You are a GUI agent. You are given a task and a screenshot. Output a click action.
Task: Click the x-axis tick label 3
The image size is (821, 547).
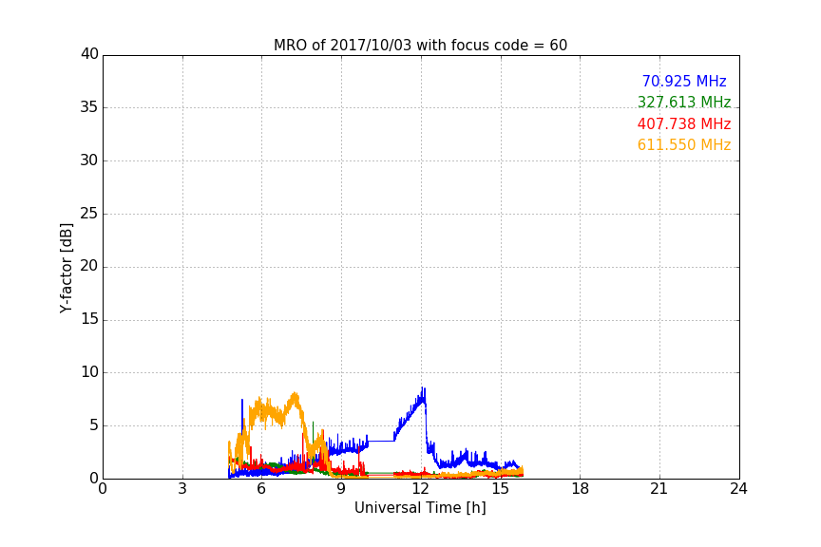click(x=182, y=489)
